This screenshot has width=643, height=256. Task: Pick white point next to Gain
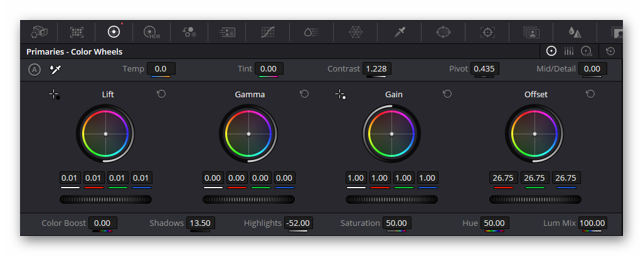[341, 94]
